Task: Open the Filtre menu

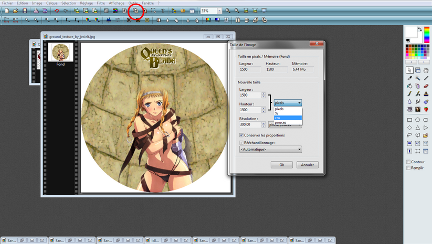Action: (x=101, y=3)
